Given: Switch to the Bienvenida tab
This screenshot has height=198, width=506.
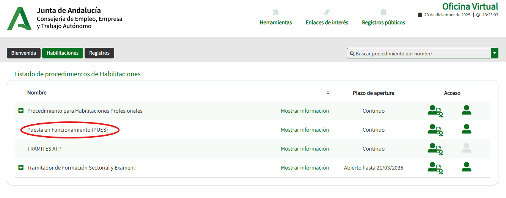Looking at the screenshot, I should [24, 53].
